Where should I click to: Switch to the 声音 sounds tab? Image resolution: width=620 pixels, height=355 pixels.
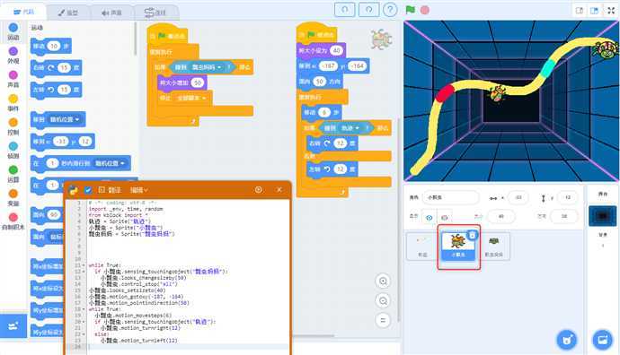click(x=112, y=13)
